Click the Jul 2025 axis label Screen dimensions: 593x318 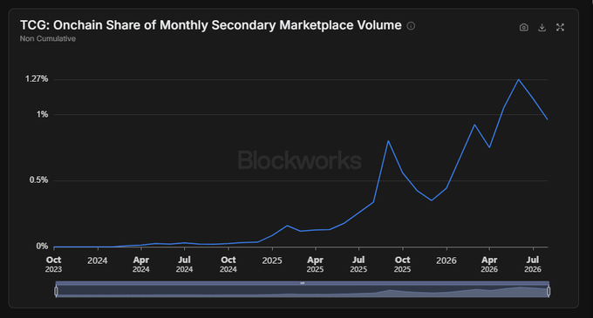click(358, 264)
